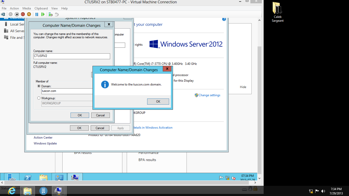Click the red Shut Down icon
Viewport: 349px width, 196px height.
click(23, 14)
